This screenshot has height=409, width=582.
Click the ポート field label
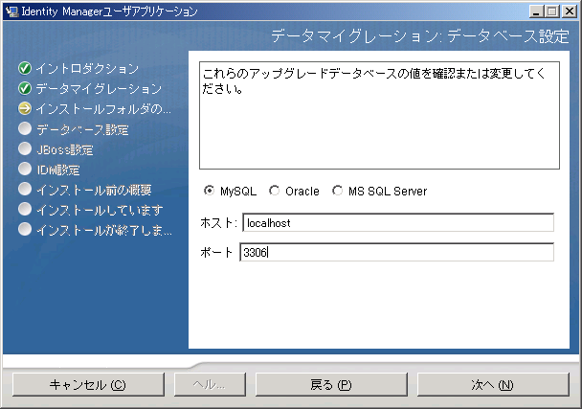click(216, 252)
